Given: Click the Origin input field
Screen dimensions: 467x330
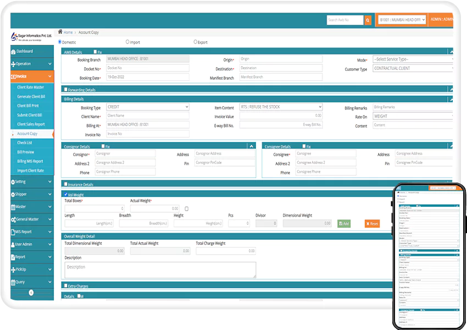Looking at the screenshot, I should (x=281, y=59).
